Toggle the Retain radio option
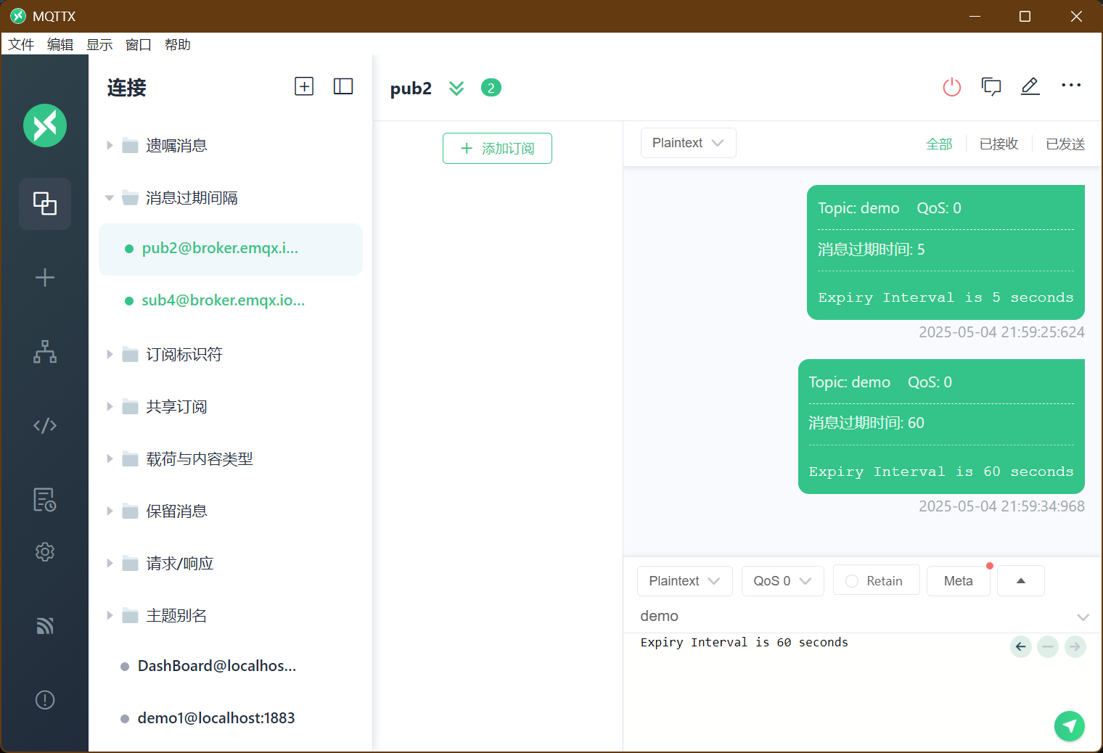The height and width of the screenshot is (753, 1103). (x=876, y=580)
